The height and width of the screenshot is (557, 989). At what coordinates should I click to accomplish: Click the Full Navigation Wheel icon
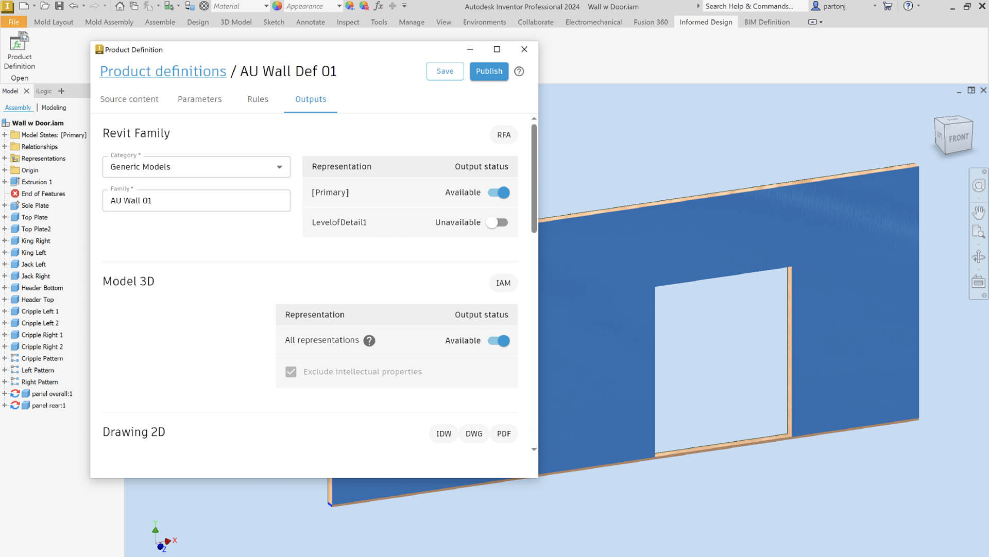coord(978,186)
